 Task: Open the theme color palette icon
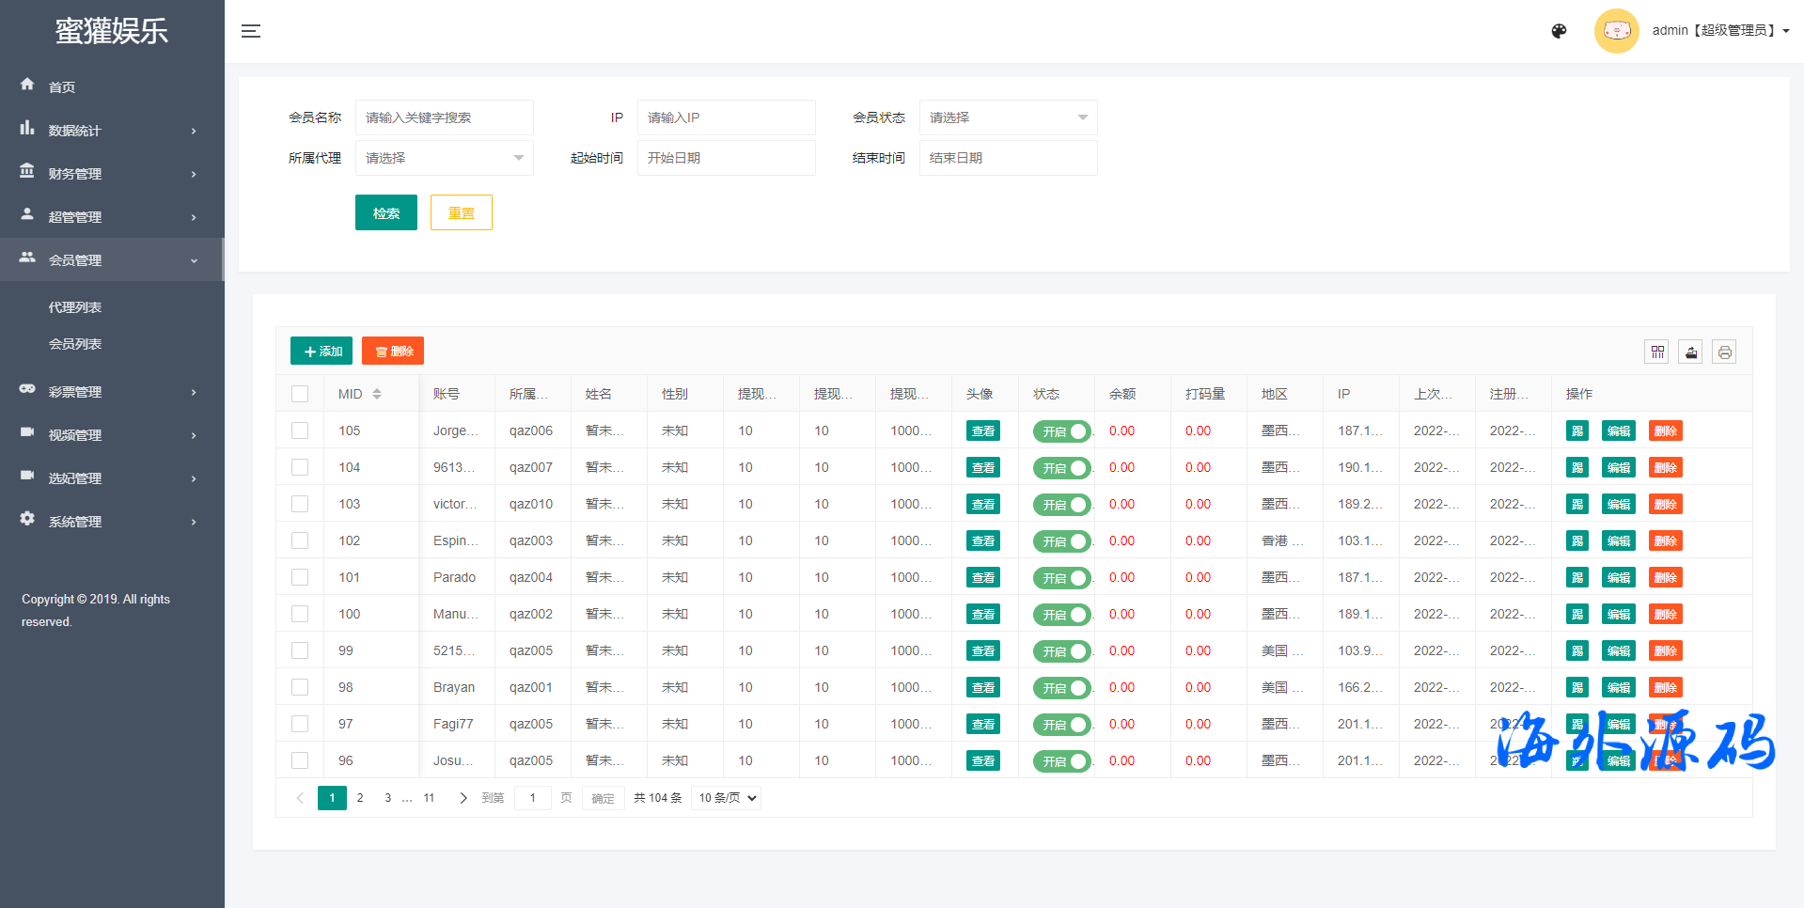[1559, 31]
